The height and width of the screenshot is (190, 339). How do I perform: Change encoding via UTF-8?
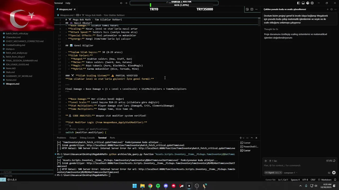coord(305,180)
